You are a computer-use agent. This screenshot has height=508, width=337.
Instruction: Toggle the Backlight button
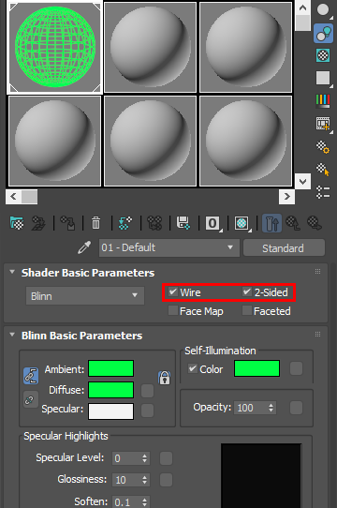(323, 34)
